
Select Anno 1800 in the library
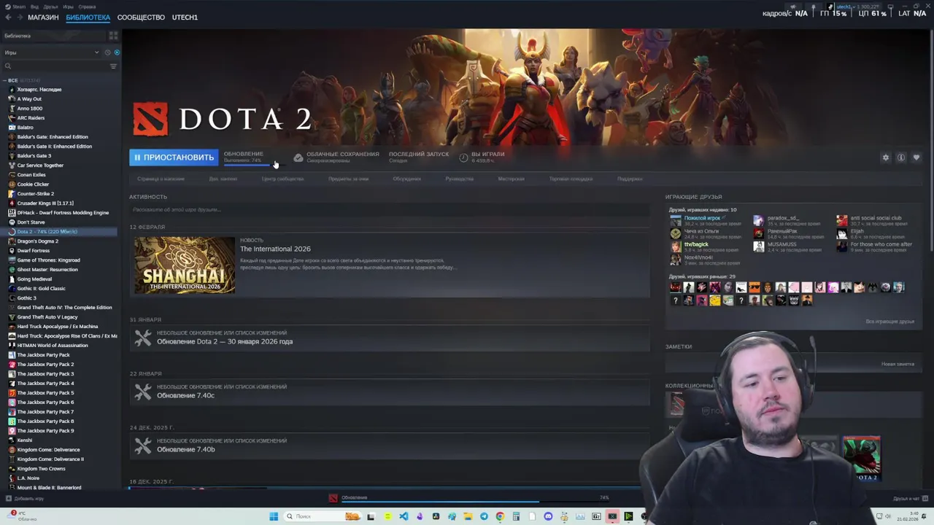[29, 109]
